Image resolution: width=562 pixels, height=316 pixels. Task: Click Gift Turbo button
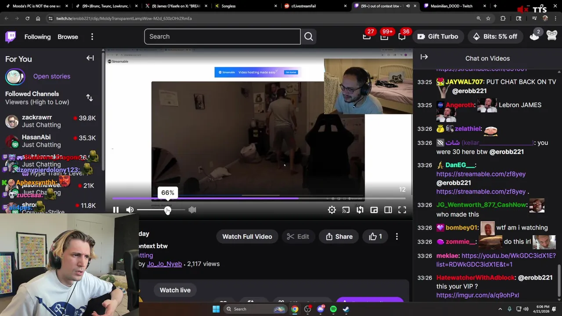coord(438,36)
